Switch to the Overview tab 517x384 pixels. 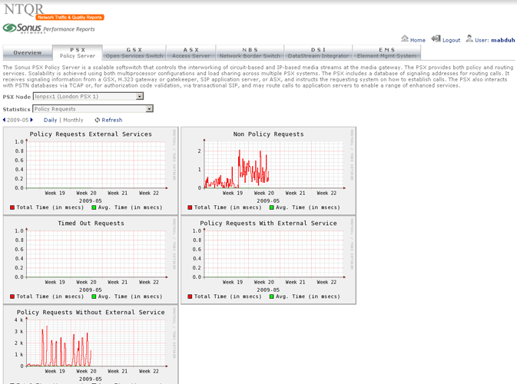point(27,53)
